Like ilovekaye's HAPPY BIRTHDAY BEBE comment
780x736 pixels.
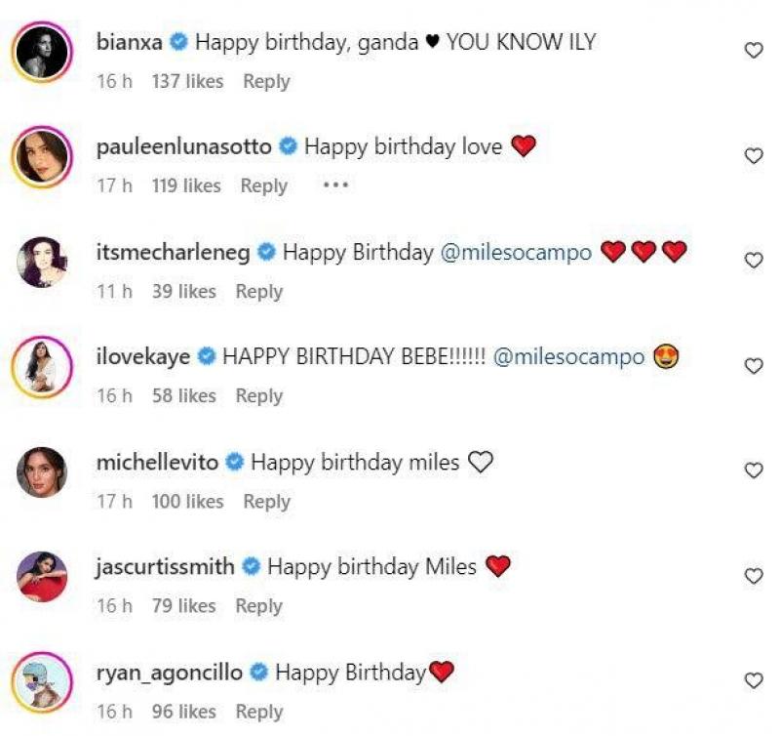753,366
